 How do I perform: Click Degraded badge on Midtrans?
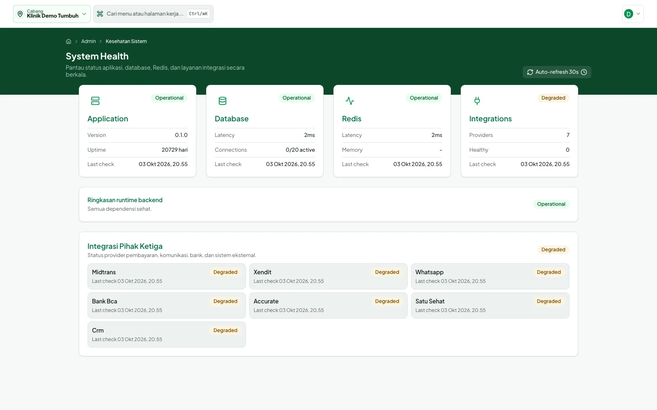(x=225, y=272)
